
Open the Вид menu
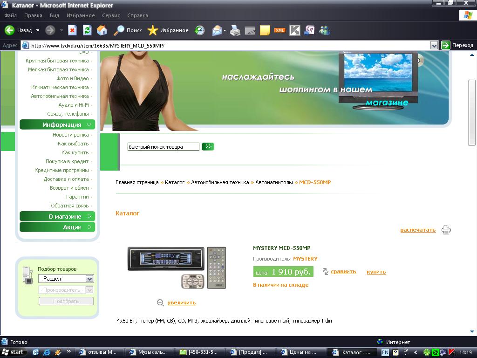click(x=55, y=15)
